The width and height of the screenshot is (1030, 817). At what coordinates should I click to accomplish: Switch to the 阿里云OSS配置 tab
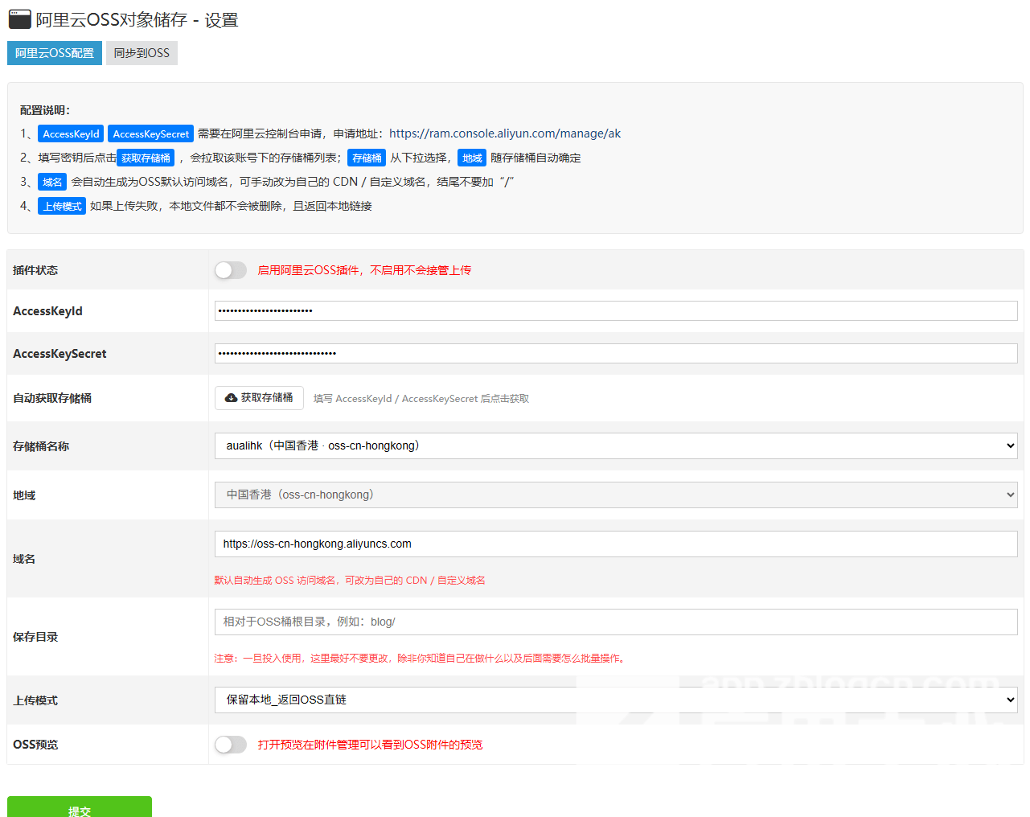tap(55, 53)
